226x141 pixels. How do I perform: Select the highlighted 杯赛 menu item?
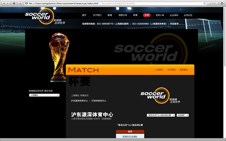[147, 15]
